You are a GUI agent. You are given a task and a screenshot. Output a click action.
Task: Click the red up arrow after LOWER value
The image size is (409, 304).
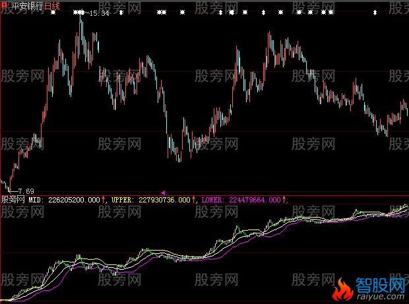(x=284, y=200)
